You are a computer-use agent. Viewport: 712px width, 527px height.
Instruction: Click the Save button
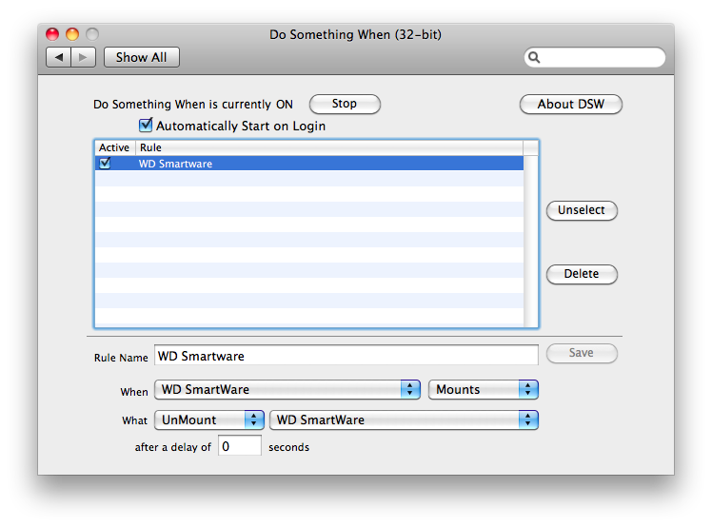click(582, 353)
